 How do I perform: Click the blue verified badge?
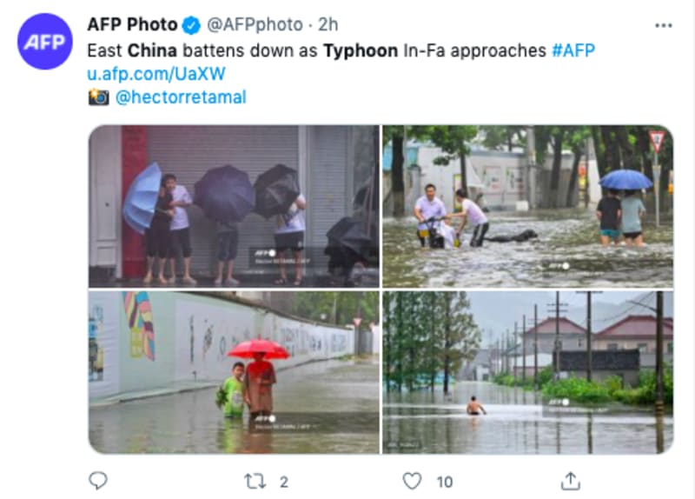(192, 25)
